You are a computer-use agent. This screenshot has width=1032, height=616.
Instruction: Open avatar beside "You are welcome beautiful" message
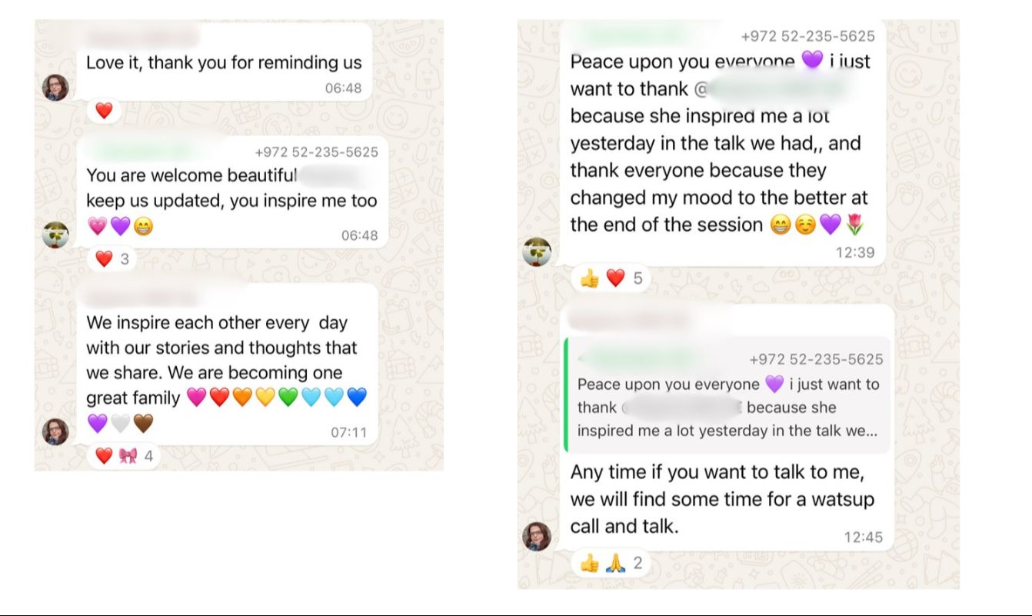55,234
